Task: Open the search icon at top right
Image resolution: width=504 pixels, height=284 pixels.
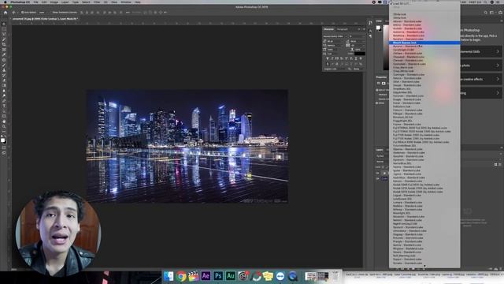Action: click(485, 13)
